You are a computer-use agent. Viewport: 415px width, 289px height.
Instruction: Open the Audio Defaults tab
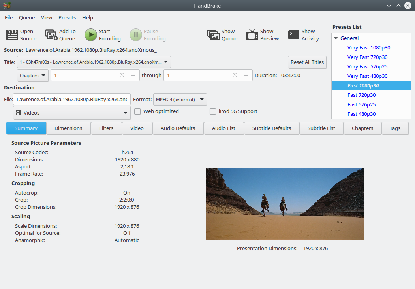click(178, 128)
